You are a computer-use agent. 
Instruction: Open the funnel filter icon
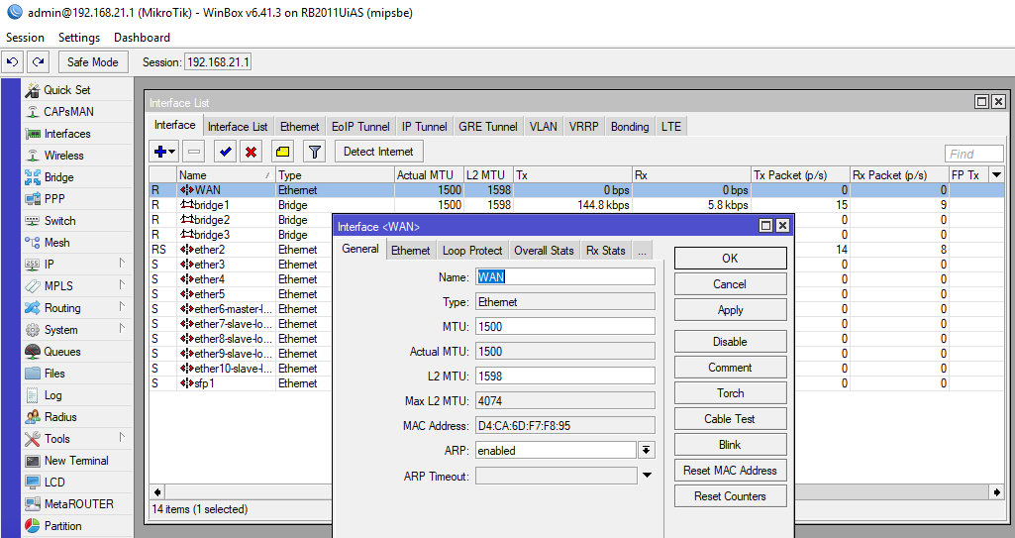(314, 152)
